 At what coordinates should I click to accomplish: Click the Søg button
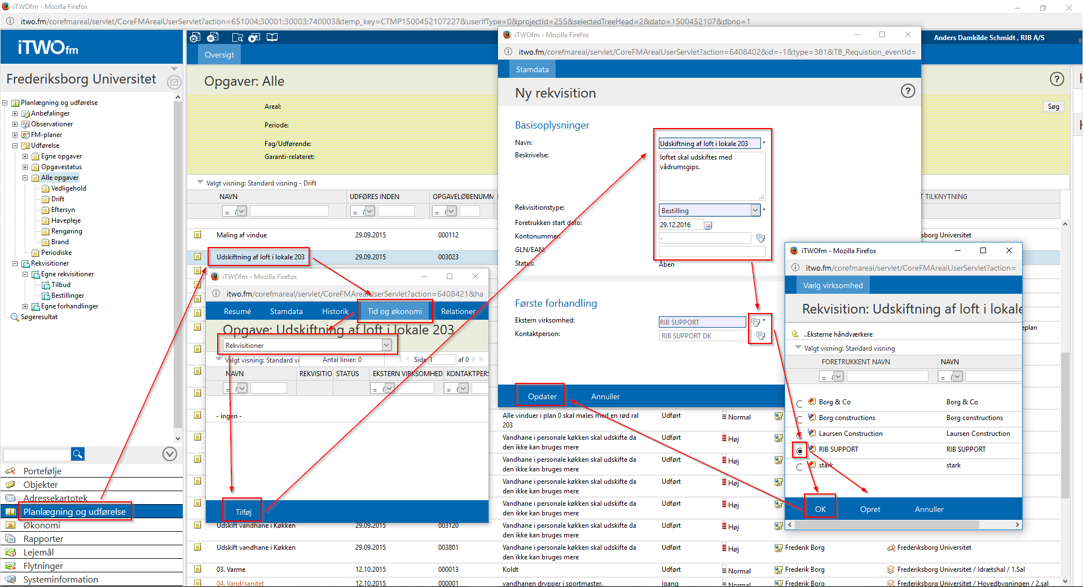1054,107
